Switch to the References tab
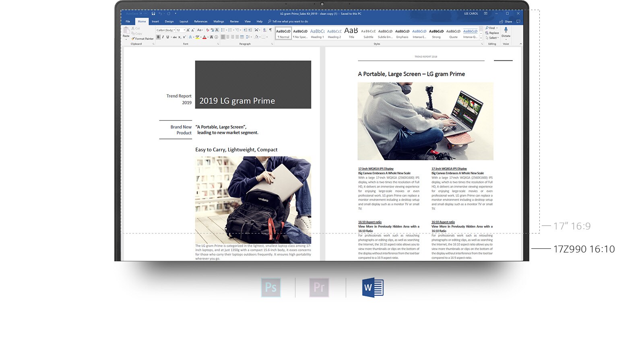 pyautogui.click(x=201, y=21)
